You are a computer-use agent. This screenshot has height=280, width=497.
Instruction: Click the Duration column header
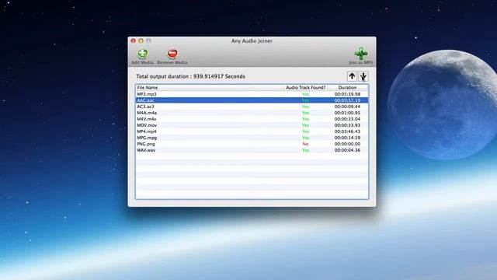click(x=348, y=88)
